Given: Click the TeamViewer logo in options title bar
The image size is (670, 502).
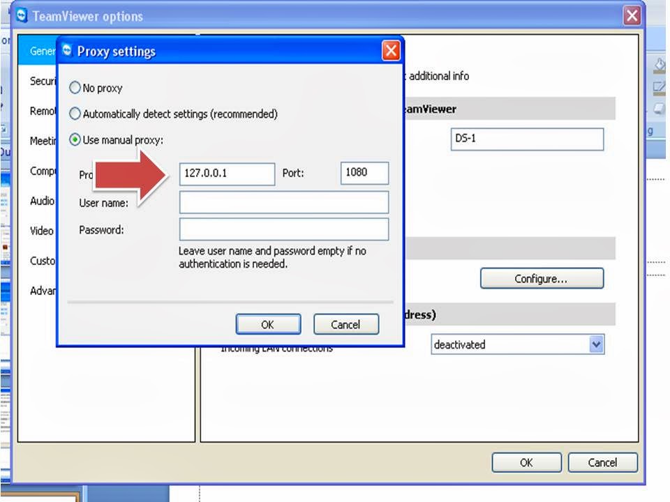Looking at the screenshot, I should click(22, 15).
